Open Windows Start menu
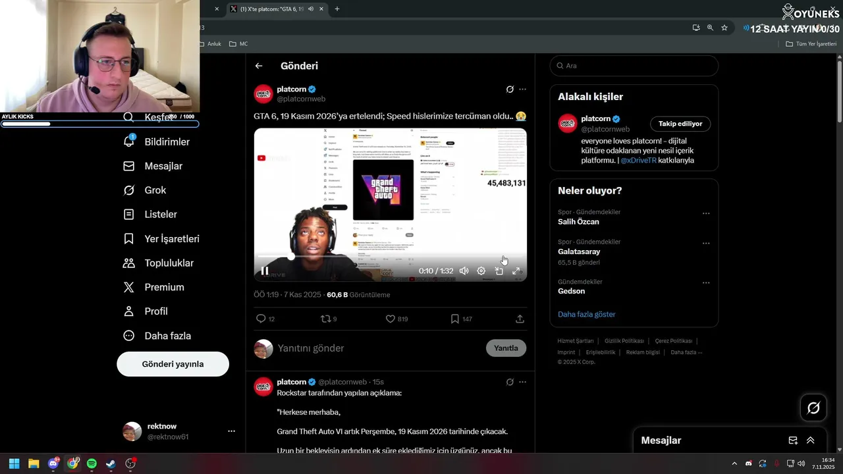The image size is (843, 474). point(14,463)
